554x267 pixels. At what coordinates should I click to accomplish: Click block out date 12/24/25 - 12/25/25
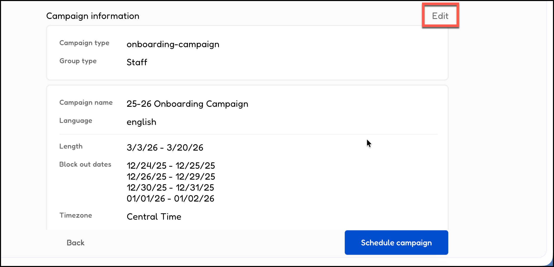click(171, 166)
